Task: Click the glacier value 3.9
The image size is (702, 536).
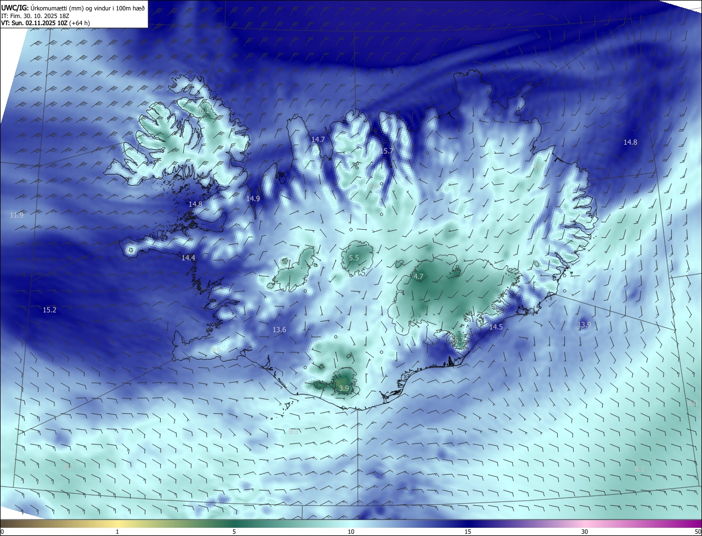Action: click(344, 388)
